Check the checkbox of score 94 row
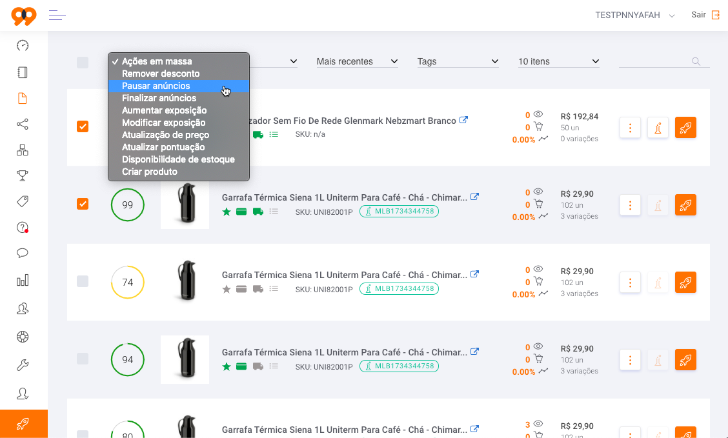Image resolution: width=728 pixels, height=438 pixels. (x=83, y=359)
